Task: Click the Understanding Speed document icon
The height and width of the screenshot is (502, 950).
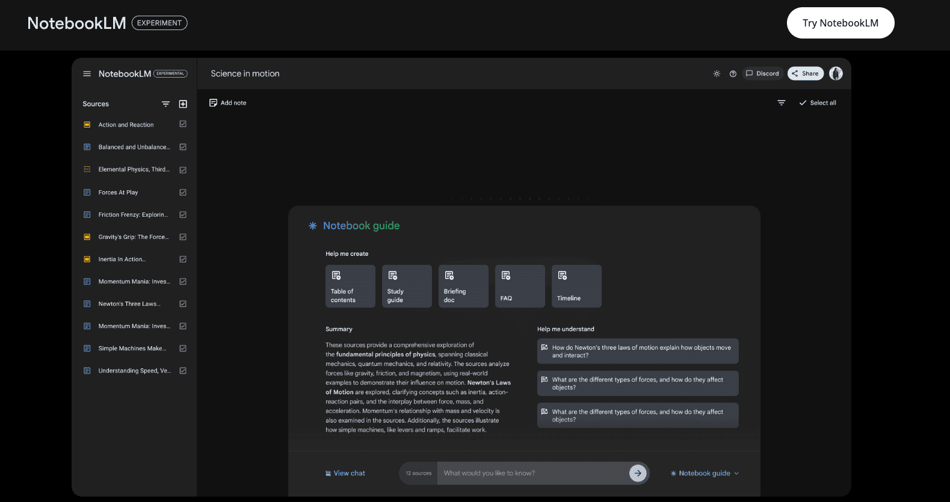Action: pos(87,370)
